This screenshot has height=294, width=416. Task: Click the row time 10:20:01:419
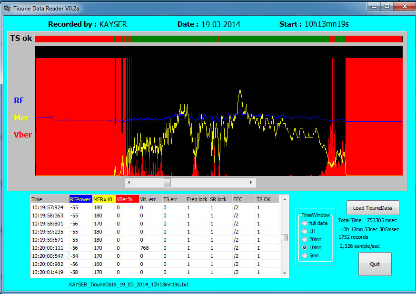pos(48,272)
